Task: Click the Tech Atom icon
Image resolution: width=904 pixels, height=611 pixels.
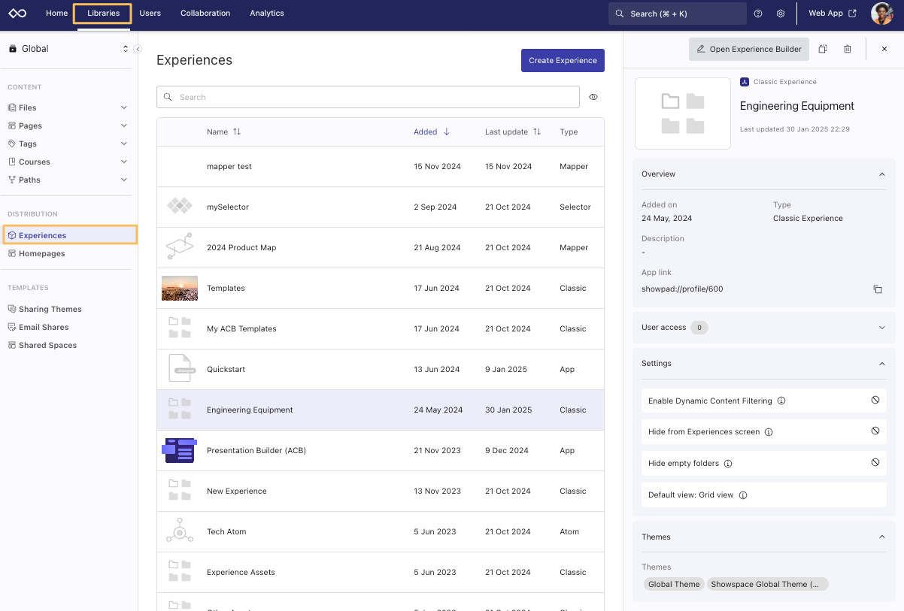Action: click(180, 531)
